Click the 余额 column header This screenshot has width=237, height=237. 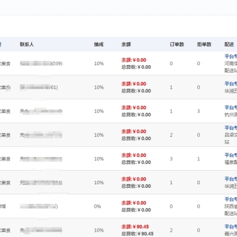[126, 44]
